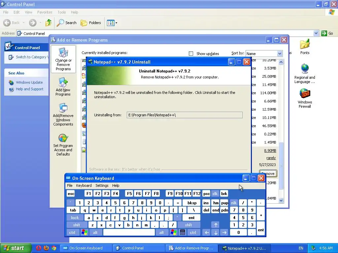Click the right Windows logo key
Viewport: 338px width, 253px height.
(x=174, y=233)
